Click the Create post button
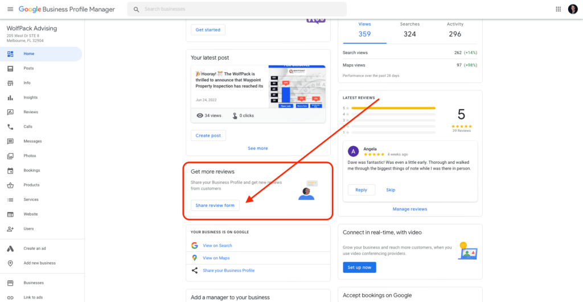Image resolution: width=583 pixels, height=302 pixels. (208, 135)
